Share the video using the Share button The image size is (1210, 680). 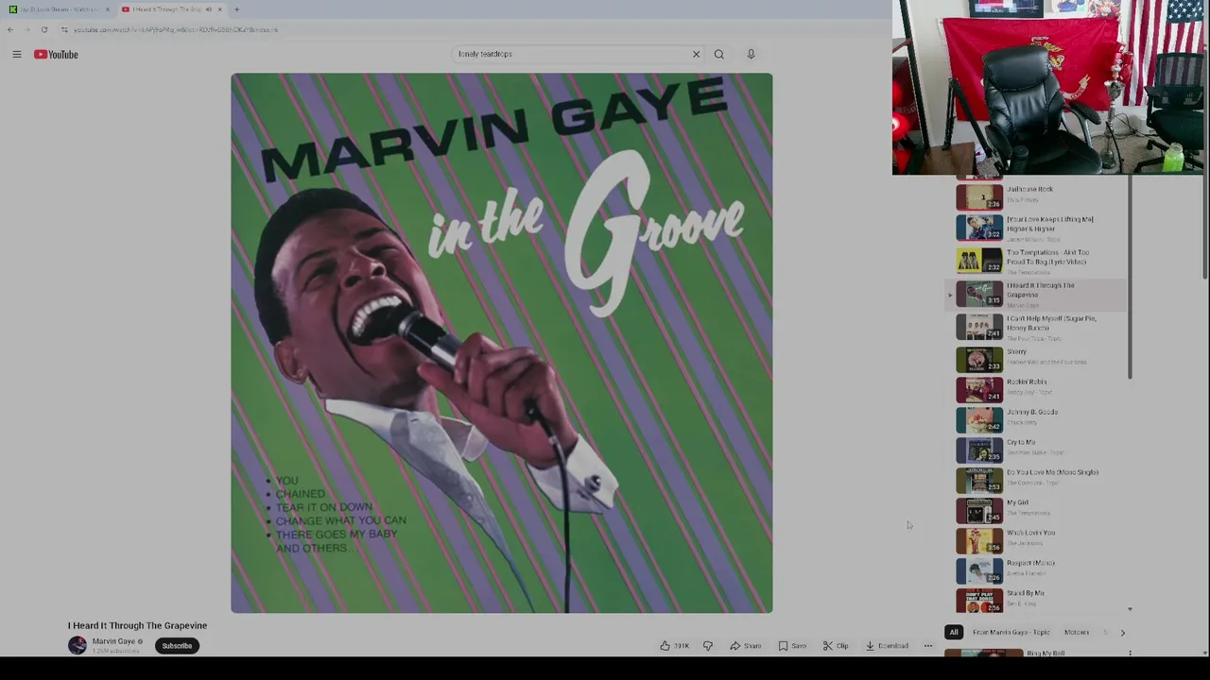click(745, 646)
